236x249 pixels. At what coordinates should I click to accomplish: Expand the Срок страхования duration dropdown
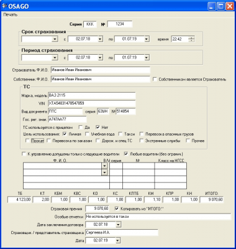pyautogui.click(x=55, y=39)
